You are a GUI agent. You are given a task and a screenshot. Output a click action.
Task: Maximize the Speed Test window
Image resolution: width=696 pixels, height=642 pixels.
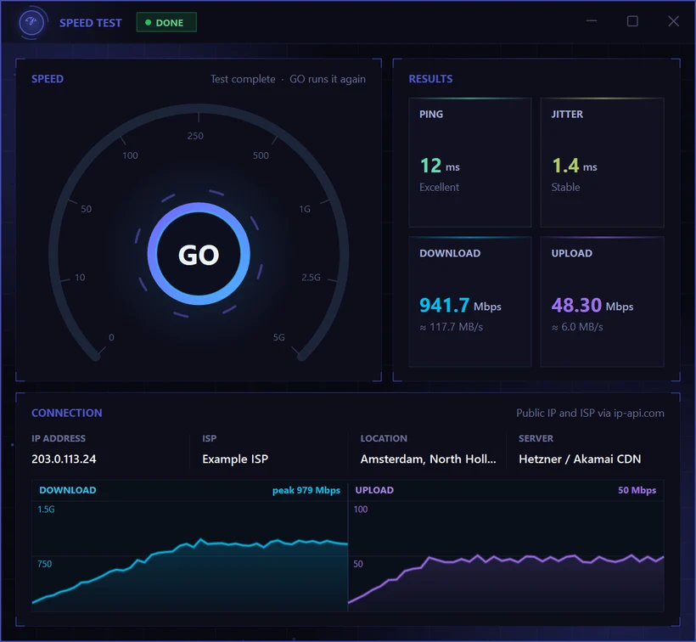632,21
